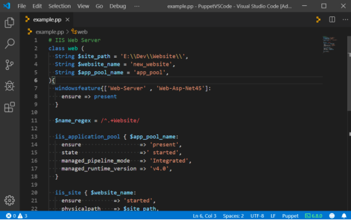Viewport: 351px width, 221px height.
Task: Open notifications bell in status bar
Action: point(344,216)
